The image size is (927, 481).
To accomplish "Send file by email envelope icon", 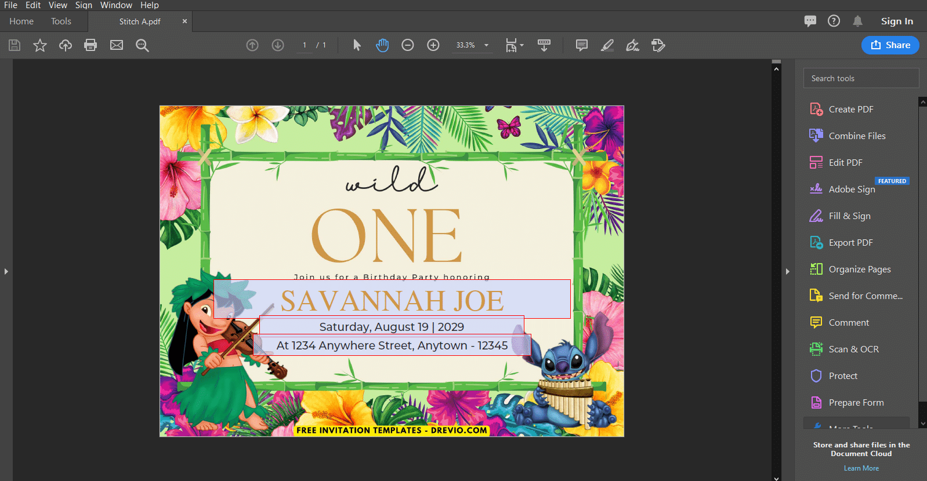I will [117, 45].
